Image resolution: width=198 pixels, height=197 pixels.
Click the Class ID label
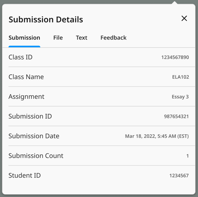click(20, 57)
